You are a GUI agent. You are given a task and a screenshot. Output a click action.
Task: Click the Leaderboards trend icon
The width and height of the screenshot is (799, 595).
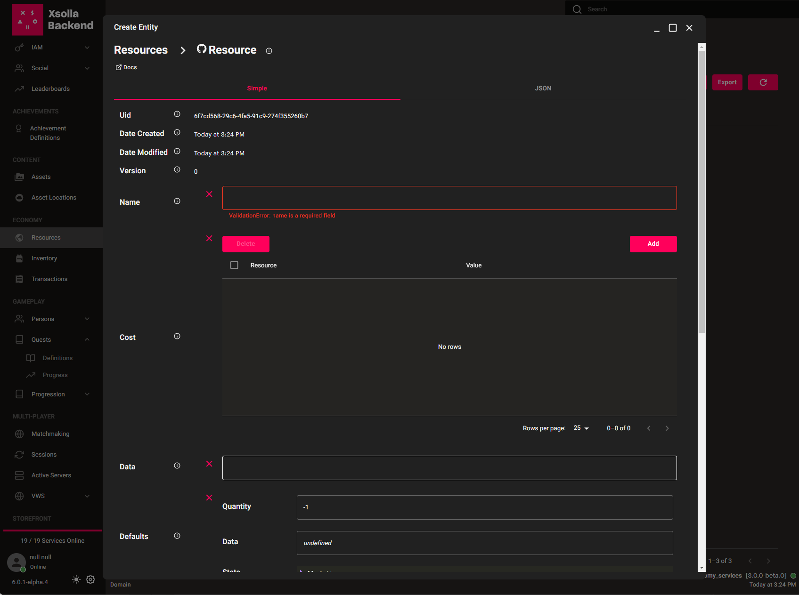[x=19, y=89]
